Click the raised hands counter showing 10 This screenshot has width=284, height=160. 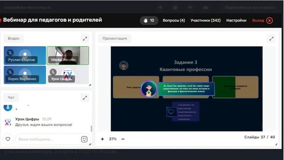[x=149, y=20]
